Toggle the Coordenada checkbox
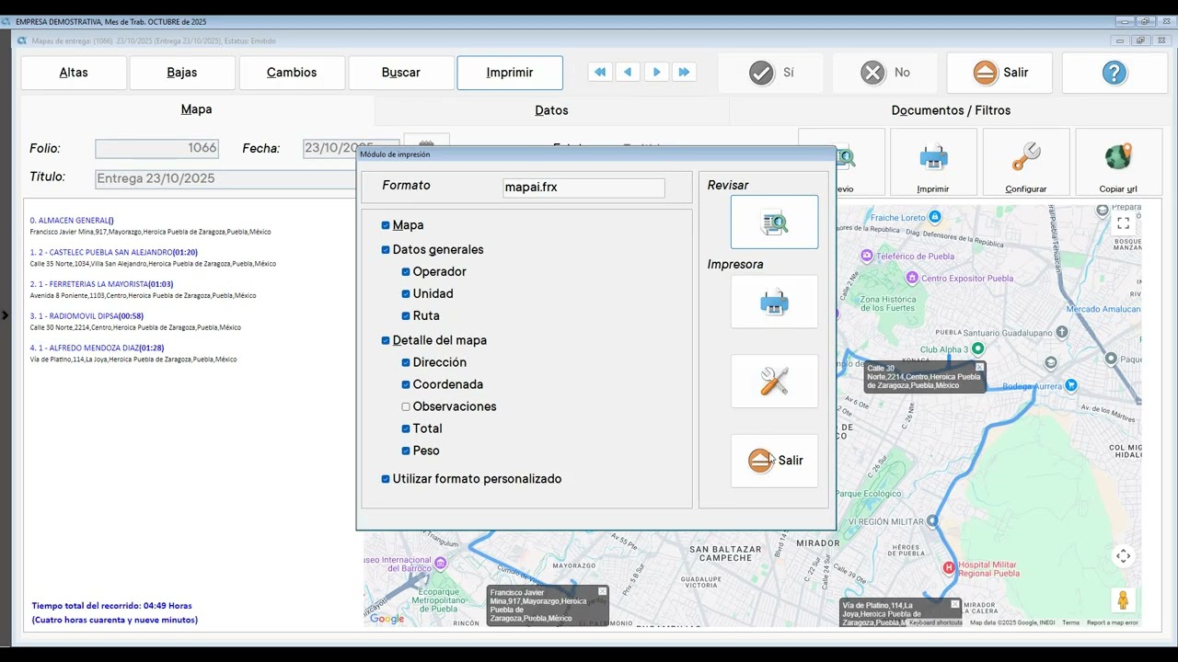The image size is (1178, 662). [406, 384]
